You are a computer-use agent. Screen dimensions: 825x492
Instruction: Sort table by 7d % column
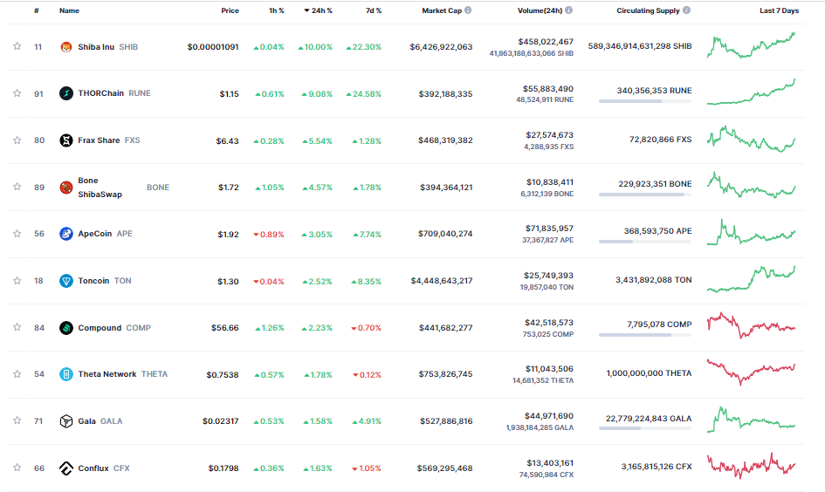click(x=374, y=10)
